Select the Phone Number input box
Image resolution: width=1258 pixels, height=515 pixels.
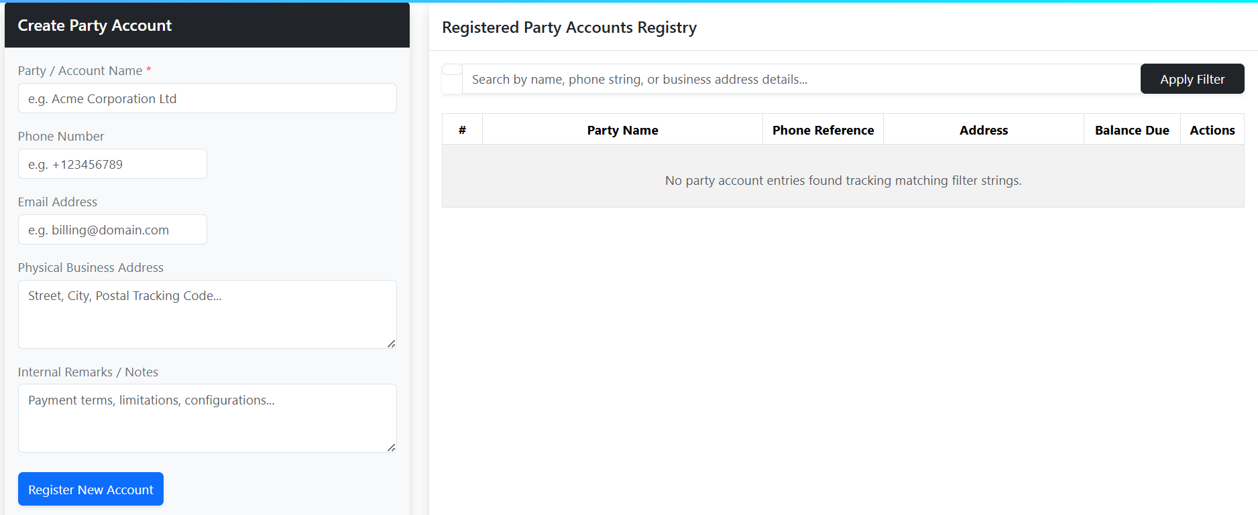(113, 164)
